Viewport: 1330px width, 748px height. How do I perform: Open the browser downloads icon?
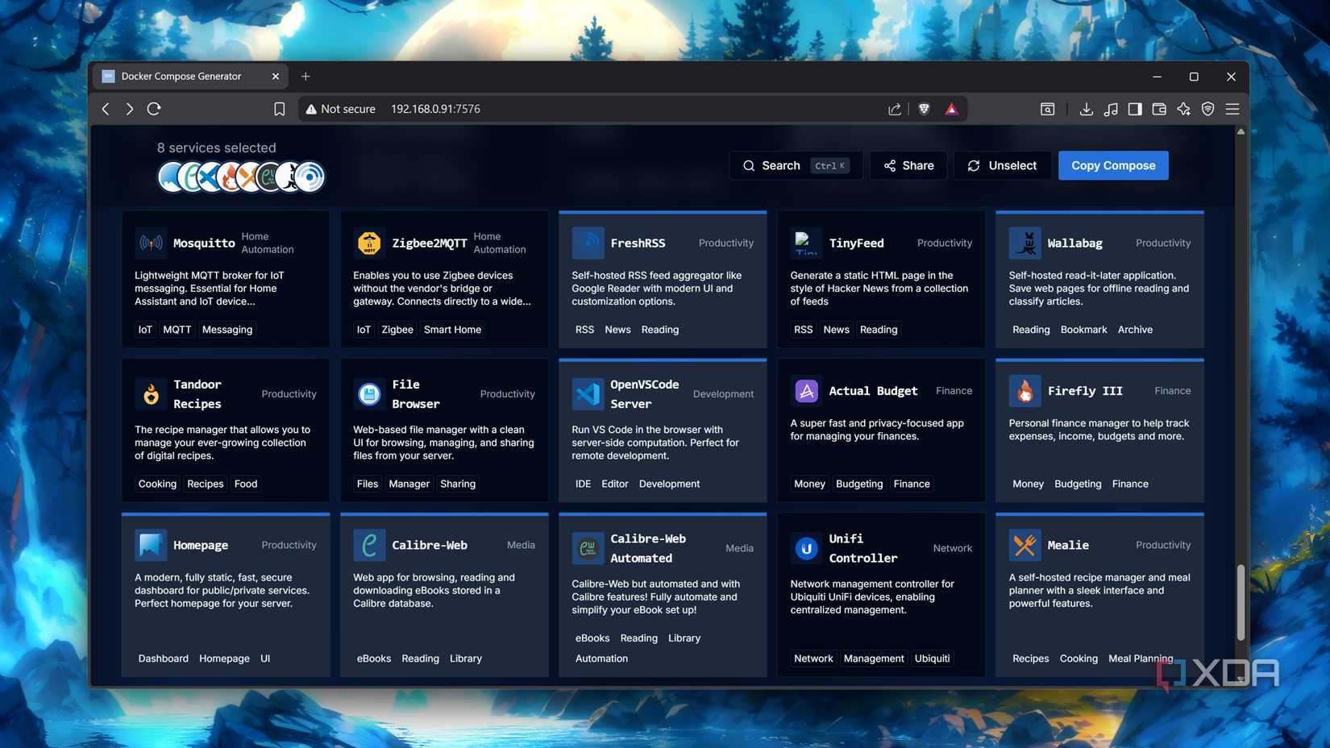(x=1086, y=109)
